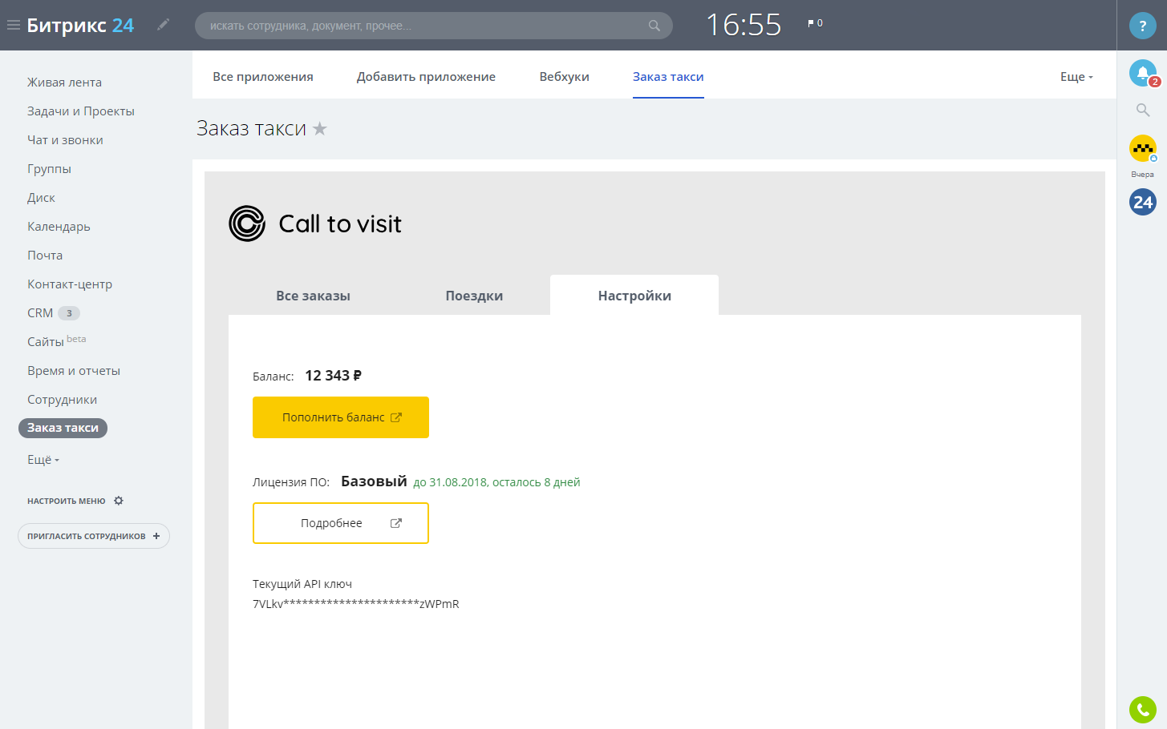
Task: Open the help question mark icon
Action: pos(1142,26)
